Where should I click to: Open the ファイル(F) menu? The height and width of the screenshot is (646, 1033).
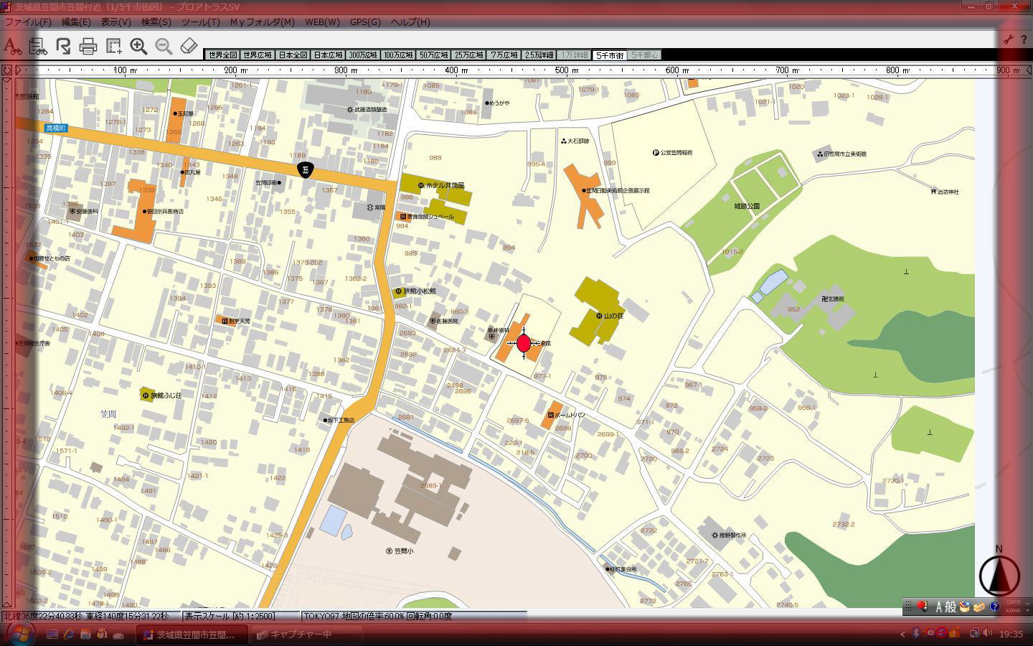point(28,22)
